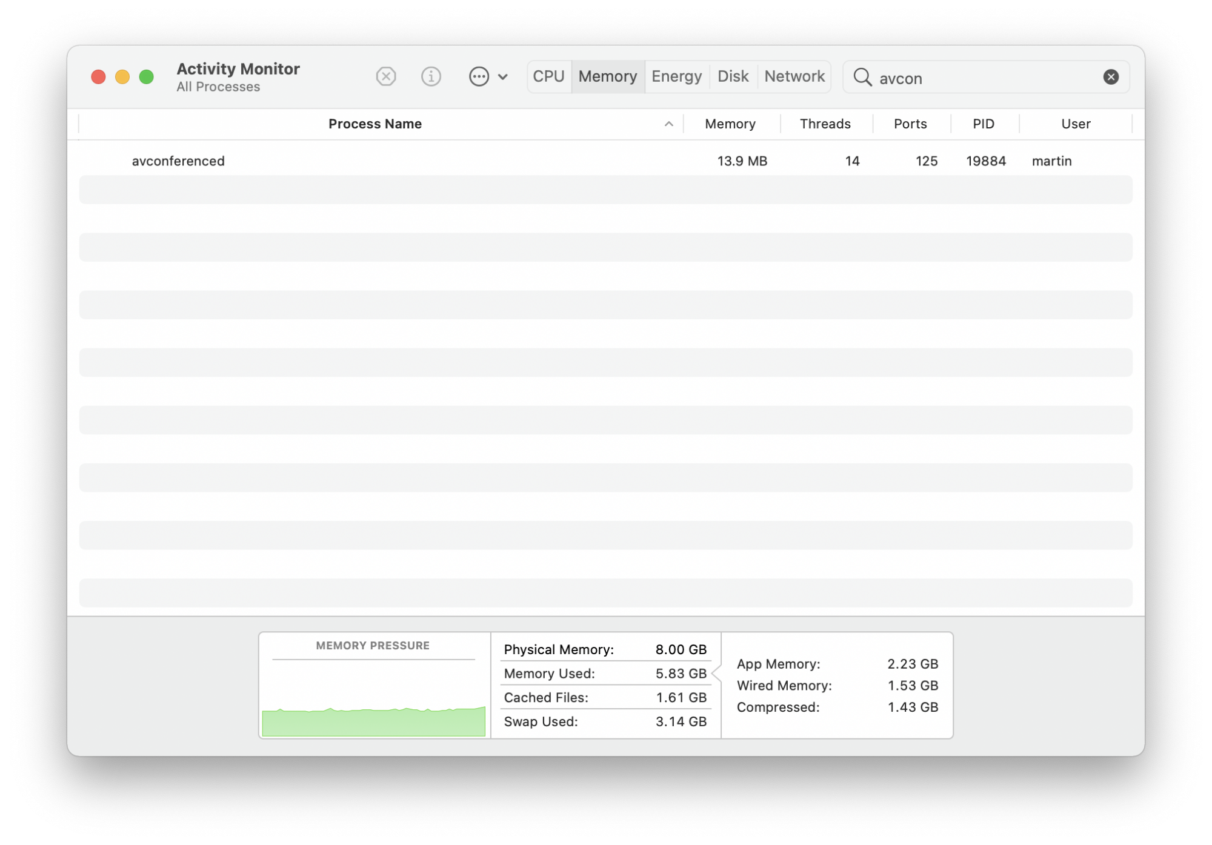The image size is (1212, 845).
Task: Sort by User column header
Action: [x=1076, y=124]
